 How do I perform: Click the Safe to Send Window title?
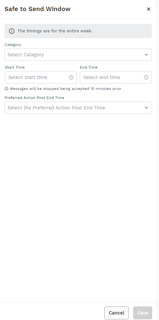(37, 9)
